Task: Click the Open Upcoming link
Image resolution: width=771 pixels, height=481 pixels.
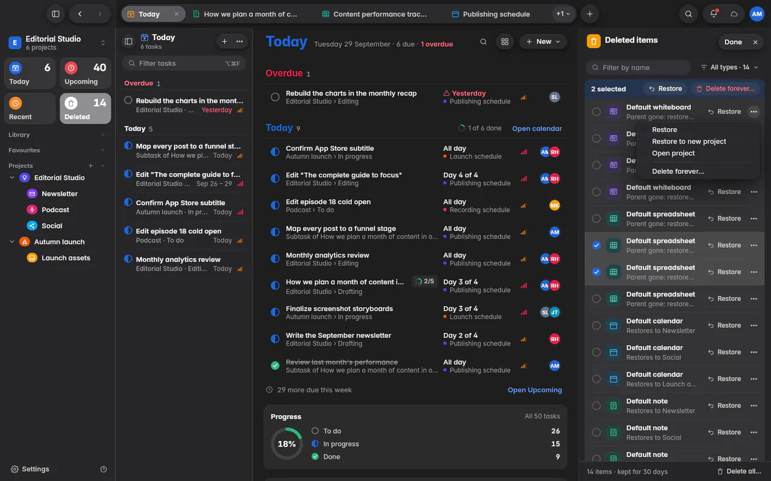Action: (535, 390)
